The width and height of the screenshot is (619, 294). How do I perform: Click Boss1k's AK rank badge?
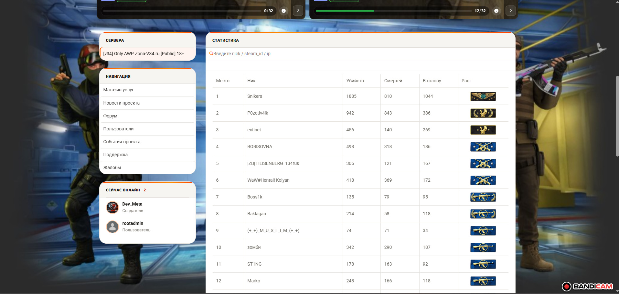click(x=483, y=197)
